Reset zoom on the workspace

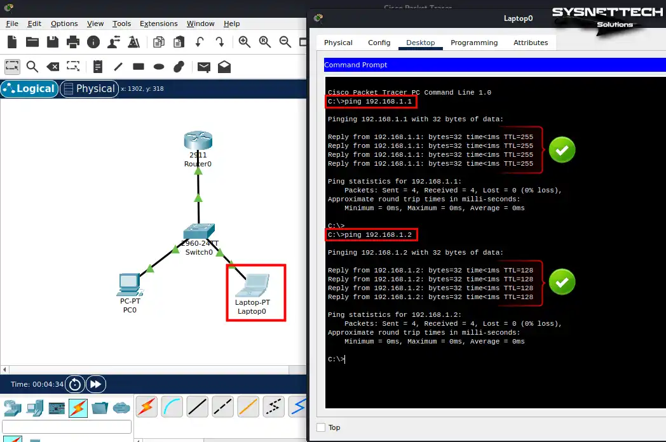pos(265,42)
